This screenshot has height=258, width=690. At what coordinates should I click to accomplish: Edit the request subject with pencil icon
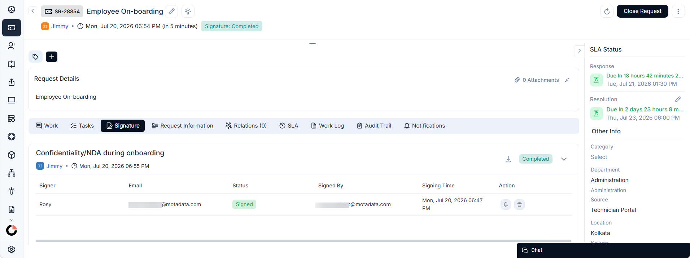[171, 11]
